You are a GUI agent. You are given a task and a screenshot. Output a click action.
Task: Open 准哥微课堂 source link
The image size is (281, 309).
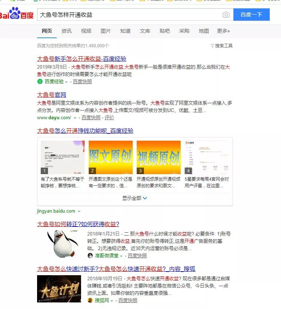pos(107,256)
